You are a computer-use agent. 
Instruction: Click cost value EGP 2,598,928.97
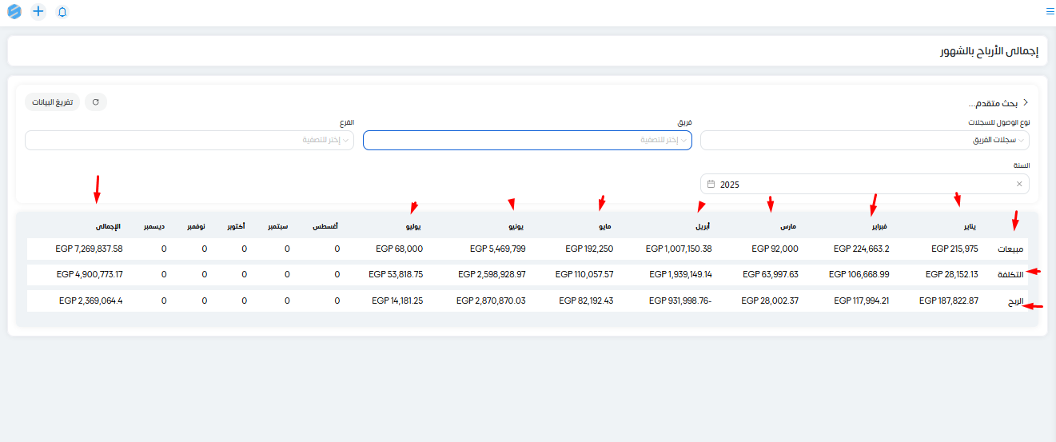[492, 274]
